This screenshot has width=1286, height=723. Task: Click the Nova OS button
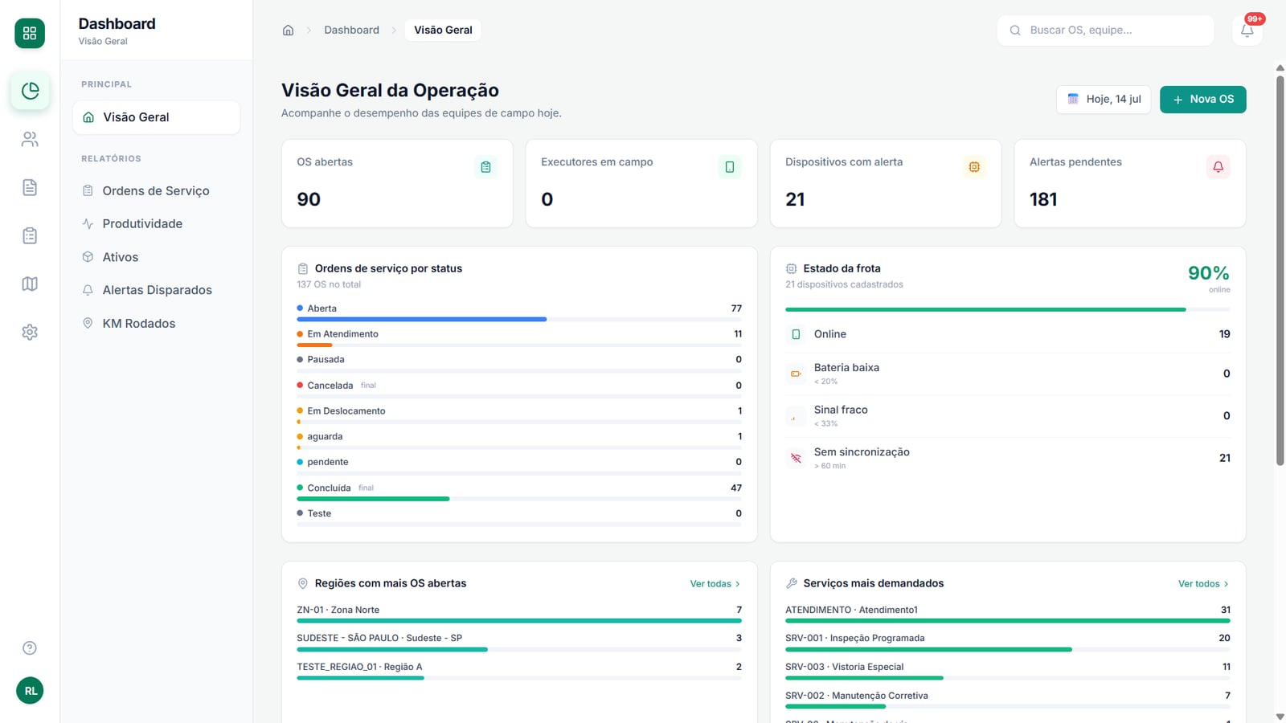(x=1202, y=100)
